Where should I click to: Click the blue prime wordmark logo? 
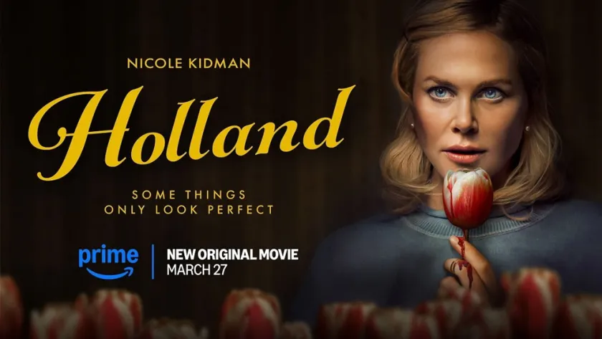tap(108, 256)
